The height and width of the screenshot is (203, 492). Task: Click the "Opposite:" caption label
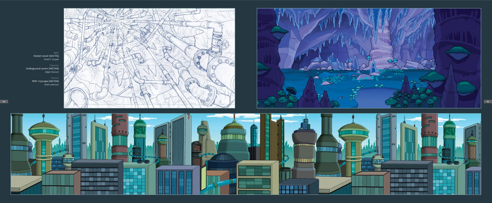coord(54,65)
